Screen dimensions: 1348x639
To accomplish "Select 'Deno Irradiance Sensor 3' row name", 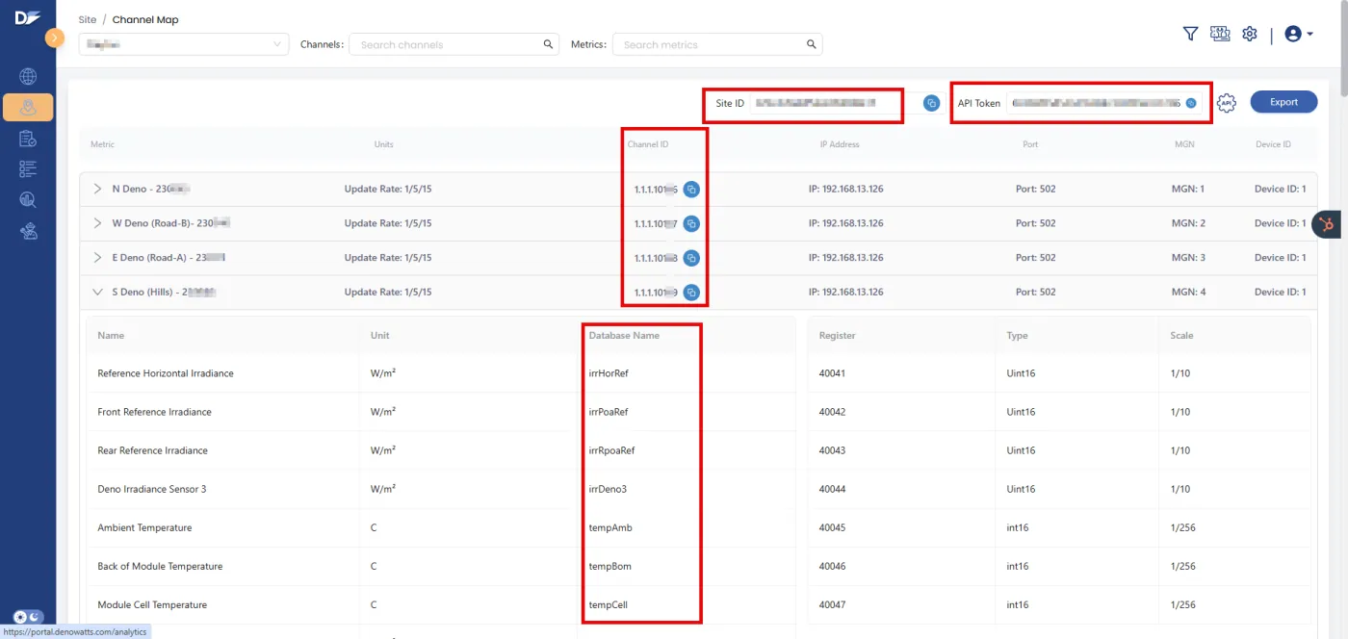I will tap(152, 489).
